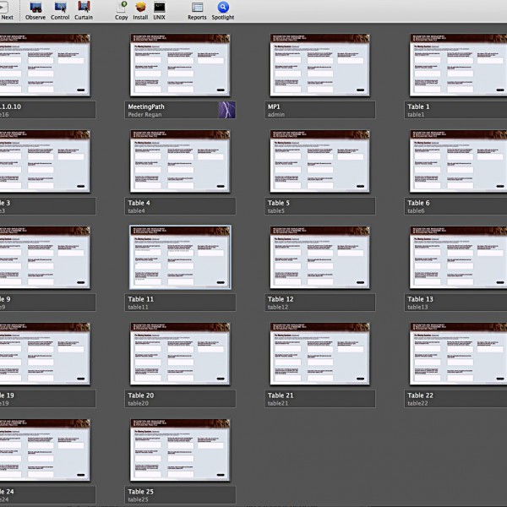Image resolution: width=507 pixels, height=507 pixels.
Task: Click the Table 20 name label
Action: pyautogui.click(x=141, y=395)
